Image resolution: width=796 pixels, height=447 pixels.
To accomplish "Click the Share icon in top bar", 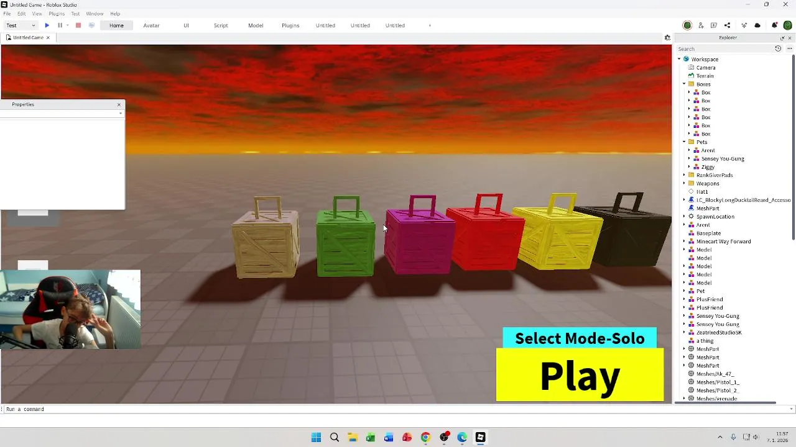I will coord(727,25).
